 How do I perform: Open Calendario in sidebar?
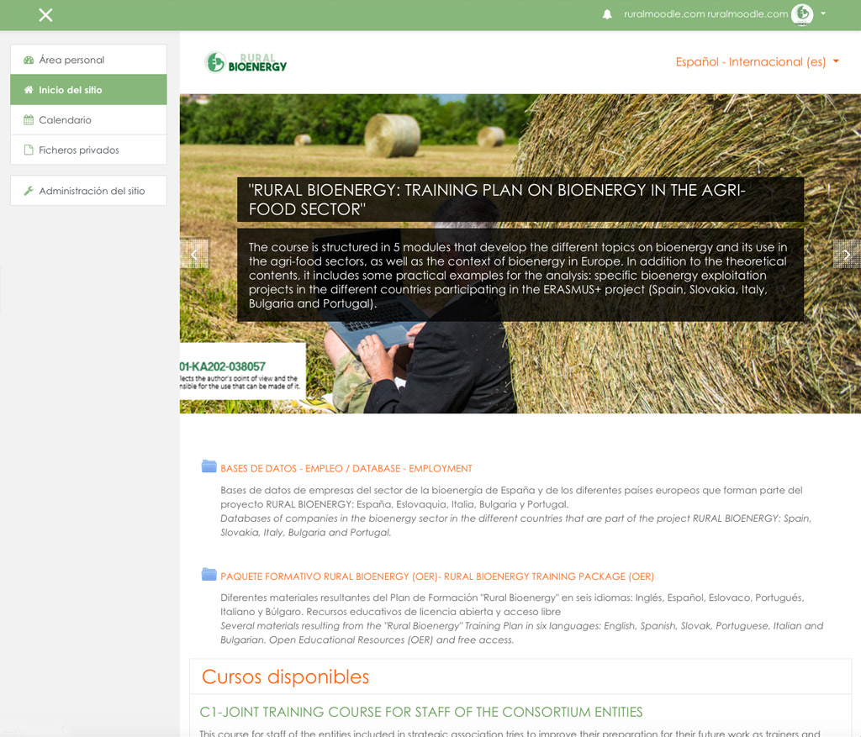88,119
